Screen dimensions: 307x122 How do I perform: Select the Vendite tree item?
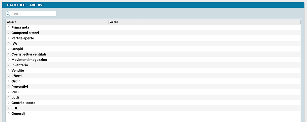18,70
